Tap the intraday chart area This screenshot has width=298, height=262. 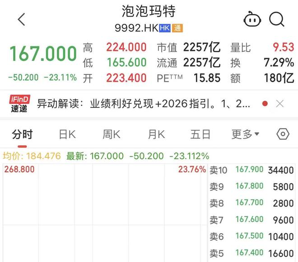click(105, 213)
